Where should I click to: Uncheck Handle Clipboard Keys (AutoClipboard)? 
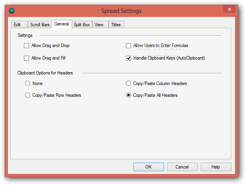[128, 58]
